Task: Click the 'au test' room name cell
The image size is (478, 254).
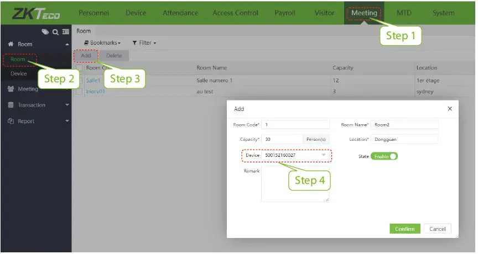Action: tap(205, 92)
